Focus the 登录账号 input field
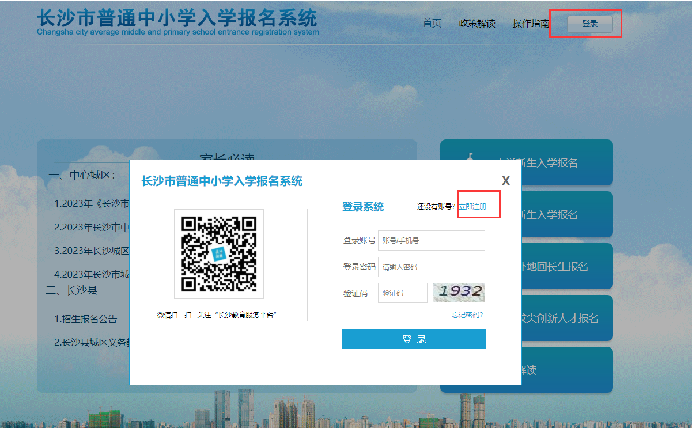Screen dimensions: 692x428 point(431,241)
